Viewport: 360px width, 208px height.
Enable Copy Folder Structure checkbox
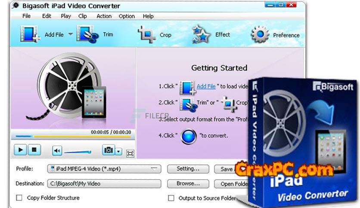19,198
